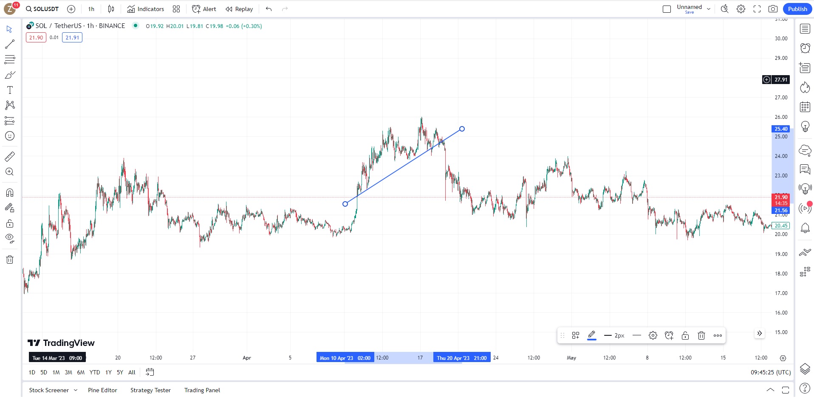Remove drawings with left toolbar trash icon
The height and width of the screenshot is (399, 814).
[9, 259]
